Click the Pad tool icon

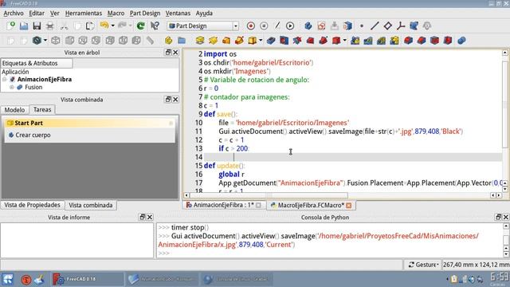[x=200, y=41]
